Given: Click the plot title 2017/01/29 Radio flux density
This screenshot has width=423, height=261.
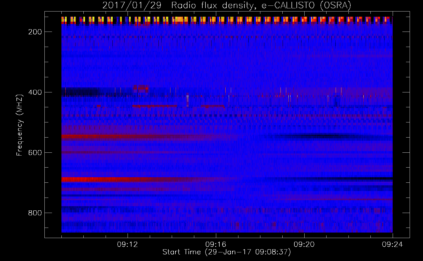Looking at the screenshot, I should pyautogui.click(x=227, y=5).
